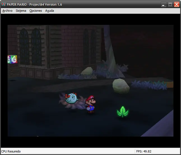Click the FPS: 49.82 status entry

[144, 151]
